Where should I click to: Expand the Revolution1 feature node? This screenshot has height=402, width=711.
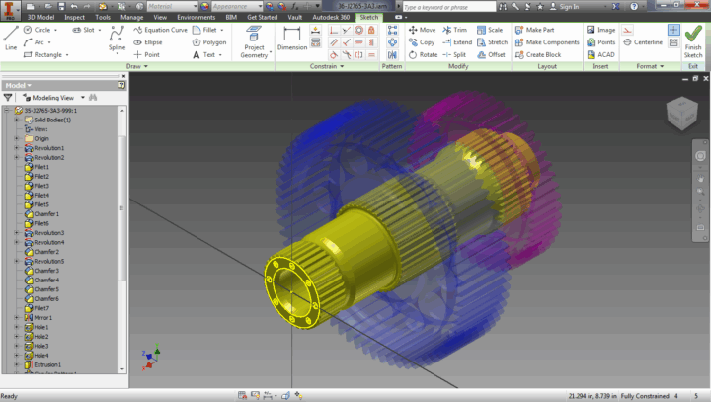(17, 148)
